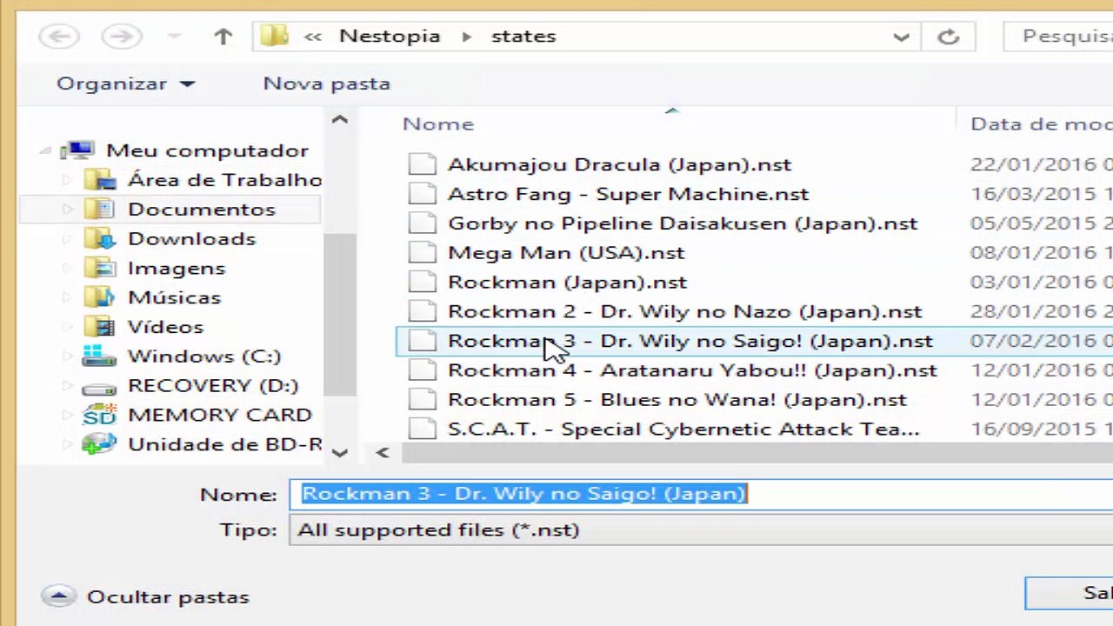The height and width of the screenshot is (626, 1113).
Task: Create a folder with Nova pasta
Action: click(327, 83)
